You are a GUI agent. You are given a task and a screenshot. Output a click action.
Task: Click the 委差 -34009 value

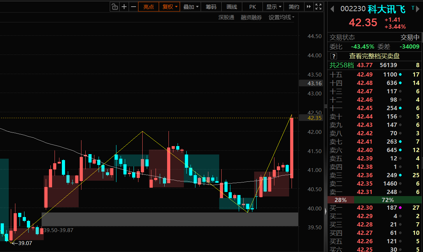(410, 46)
